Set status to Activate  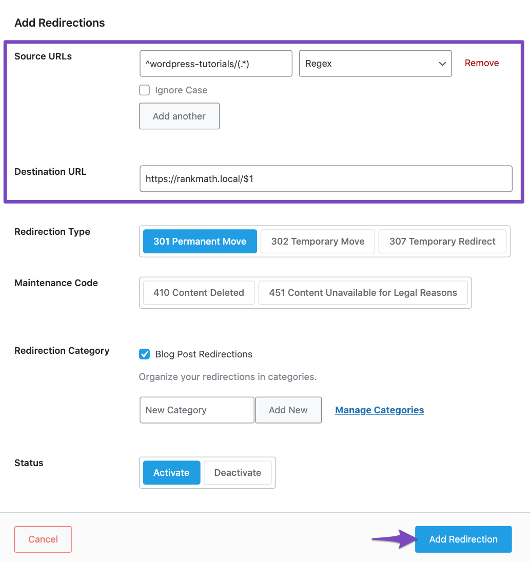pos(171,473)
